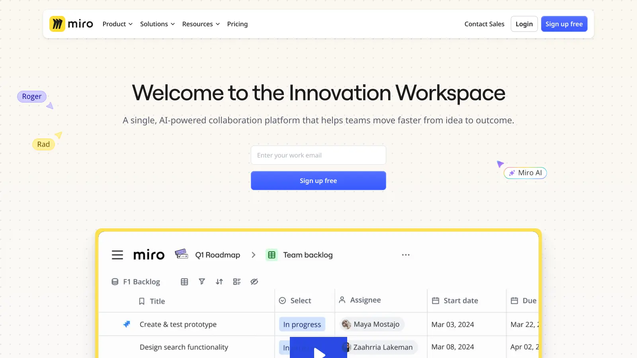The image size is (637, 358).
Task: Open the three-dots more options menu
Action: (x=406, y=255)
